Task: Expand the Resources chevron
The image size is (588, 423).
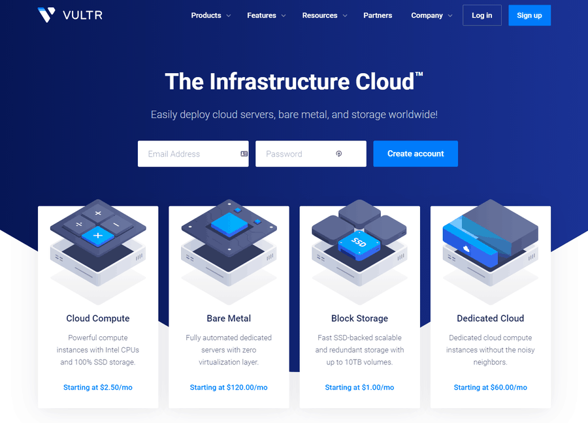Action: click(345, 16)
